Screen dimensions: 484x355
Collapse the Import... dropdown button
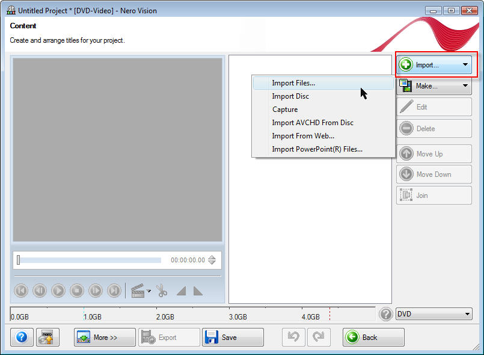coord(433,65)
